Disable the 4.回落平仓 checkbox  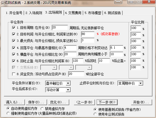click(x=14, y=48)
